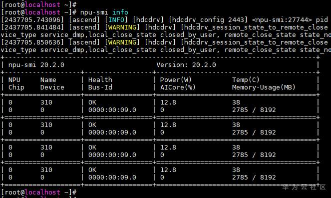Click the 'NPU' column header
Viewport: 331px width, 198px height.
pos(14,79)
